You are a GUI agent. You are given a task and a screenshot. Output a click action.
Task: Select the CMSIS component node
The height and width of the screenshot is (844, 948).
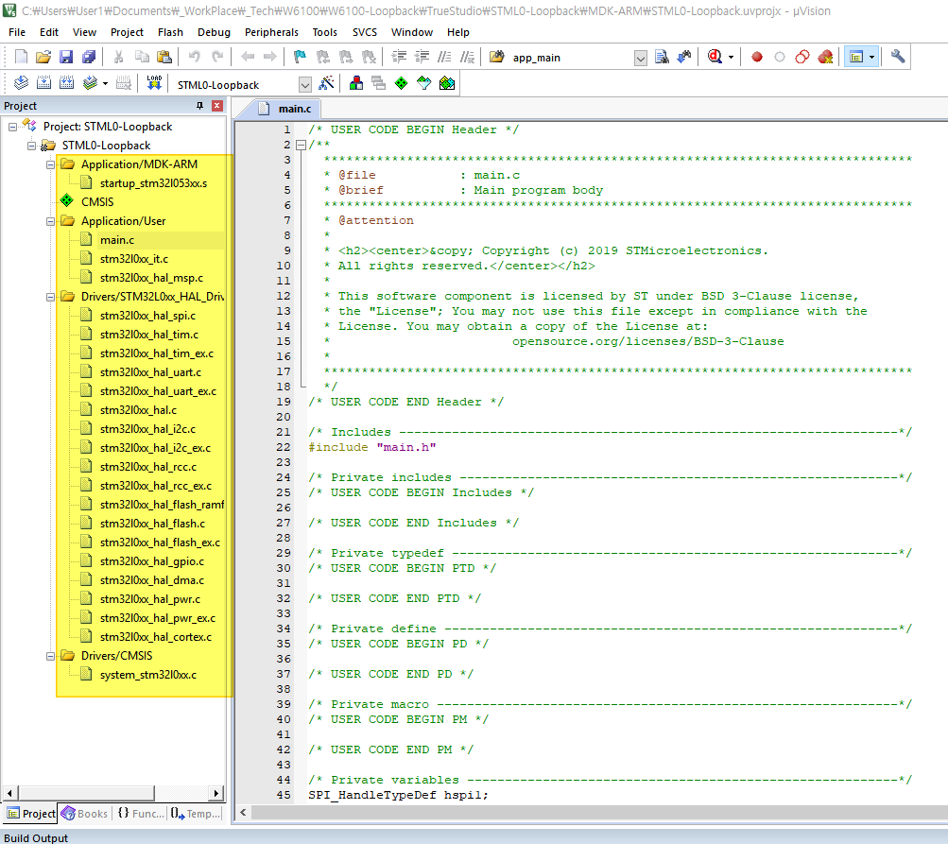pos(97,202)
